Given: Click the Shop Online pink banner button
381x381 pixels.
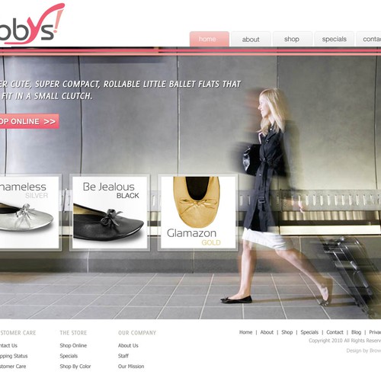Looking at the screenshot, I should click(29, 121).
